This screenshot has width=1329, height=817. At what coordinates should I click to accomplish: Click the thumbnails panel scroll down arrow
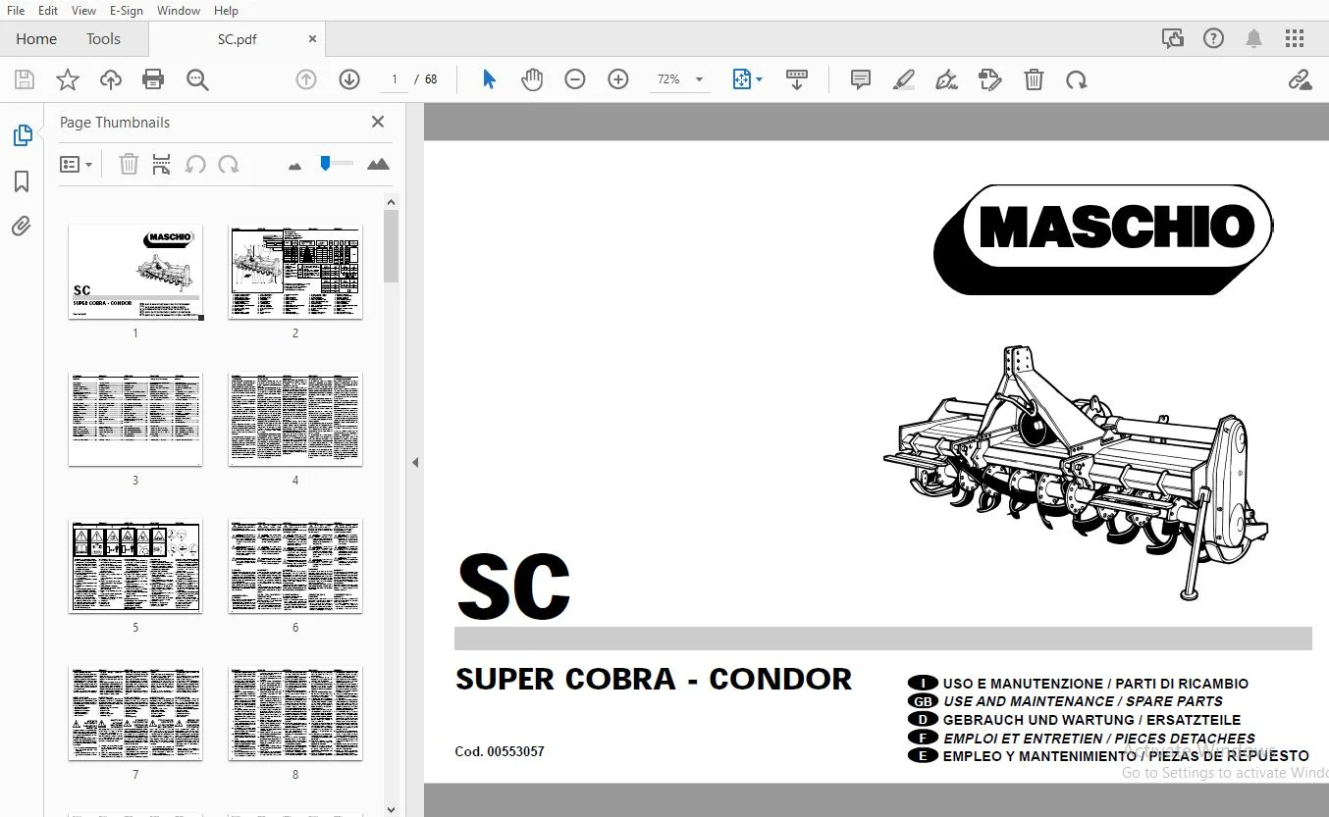coord(391,809)
